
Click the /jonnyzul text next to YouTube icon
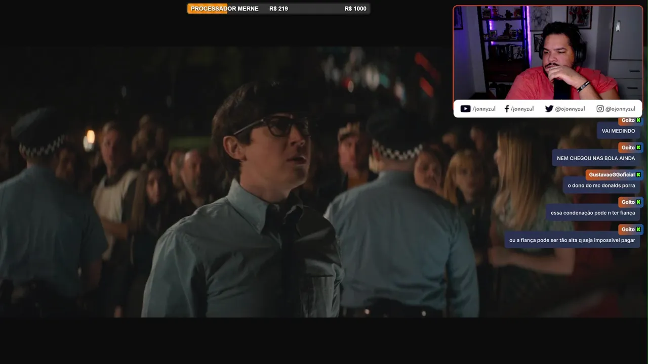pos(484,109)
